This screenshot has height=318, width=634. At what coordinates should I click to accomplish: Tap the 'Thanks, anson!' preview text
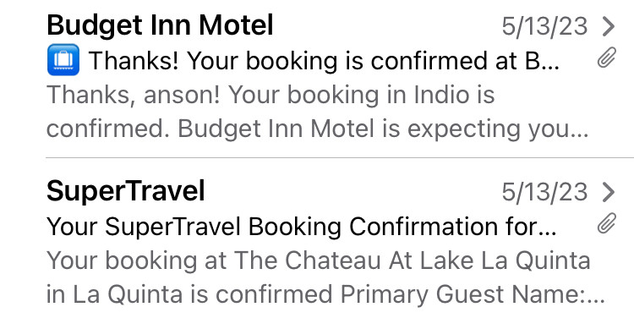tap(134, 96)
